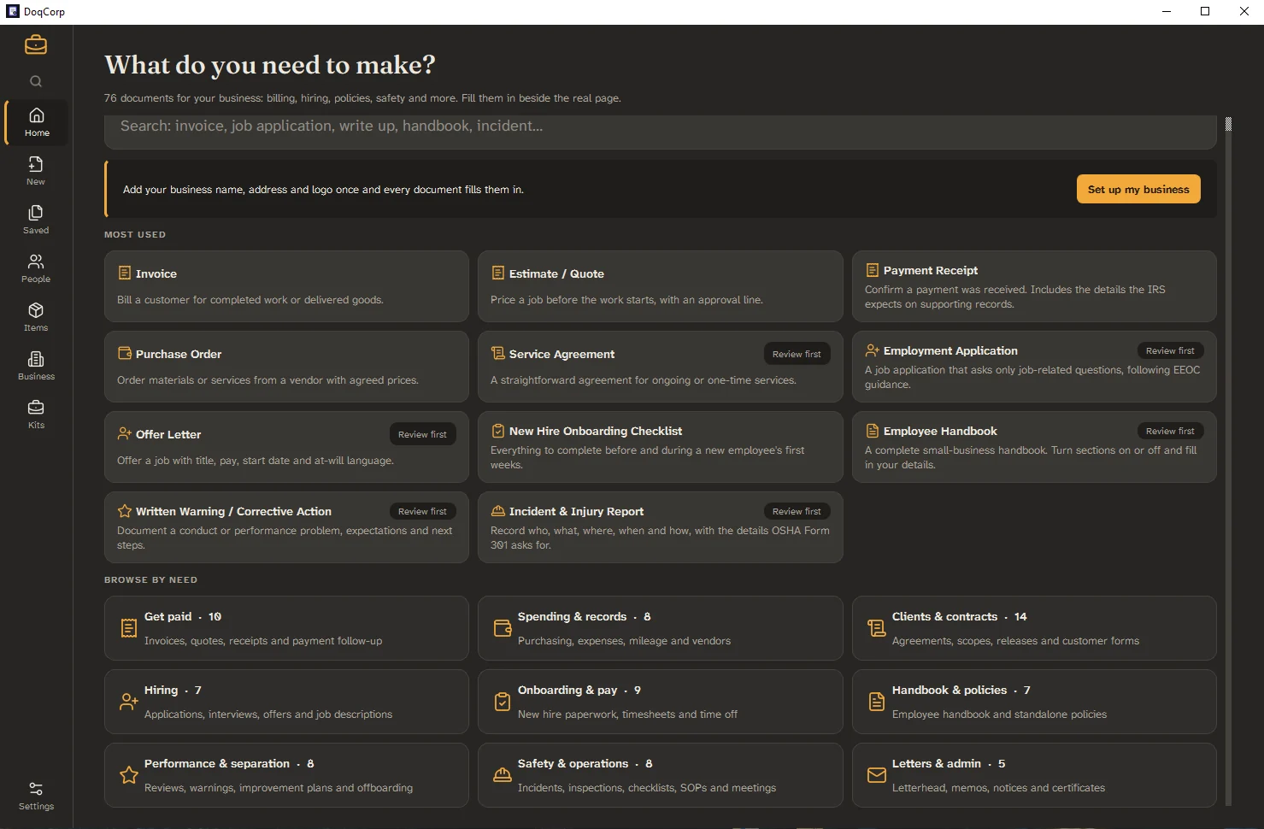Browse the Hiring category
The image size is (1264, 829).
[x=286, y=702]
